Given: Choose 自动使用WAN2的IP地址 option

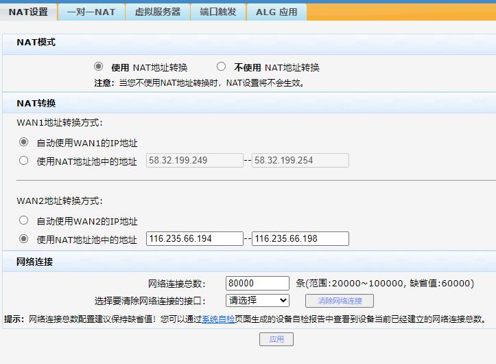Looking at the screenshot, I should pos(23,220).
